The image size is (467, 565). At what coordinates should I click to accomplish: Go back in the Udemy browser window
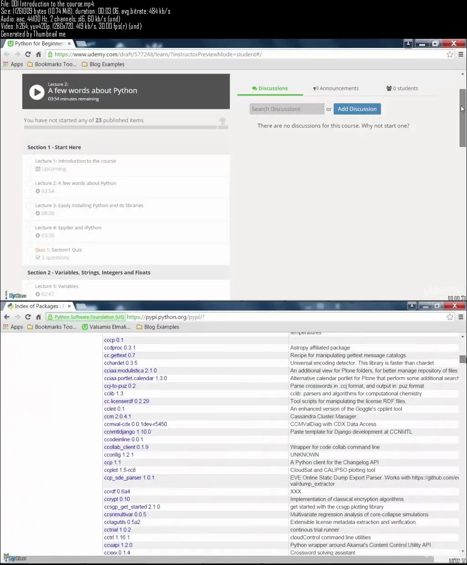pos(7,54)
